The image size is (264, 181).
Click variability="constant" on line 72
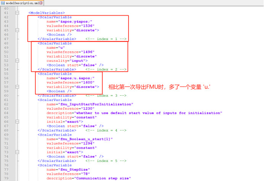[x=72, y=148]
